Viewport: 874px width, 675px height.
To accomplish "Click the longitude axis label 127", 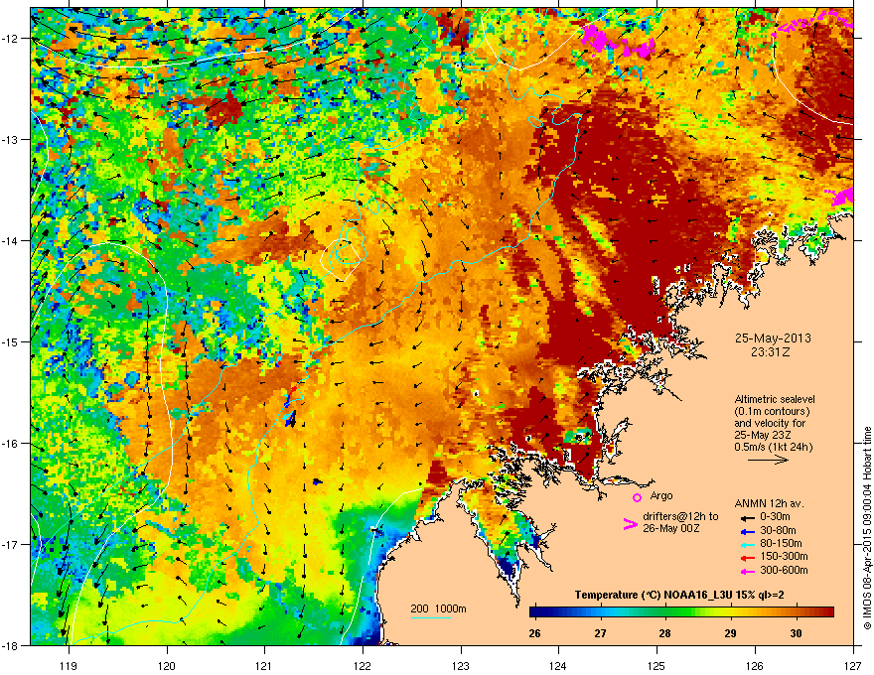I will pyautogui.click(x=853, y=665).
